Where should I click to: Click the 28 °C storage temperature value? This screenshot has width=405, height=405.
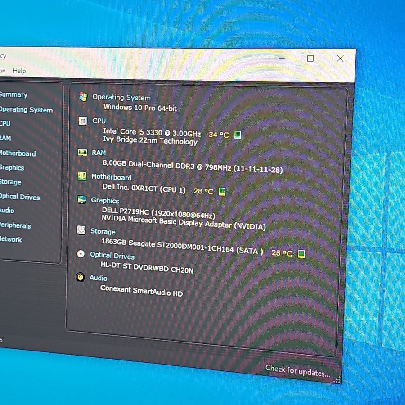tap(282, 253)
